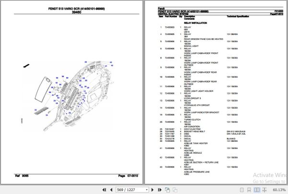Select the 'RELAY INSTALLATION' heading text

195,23
